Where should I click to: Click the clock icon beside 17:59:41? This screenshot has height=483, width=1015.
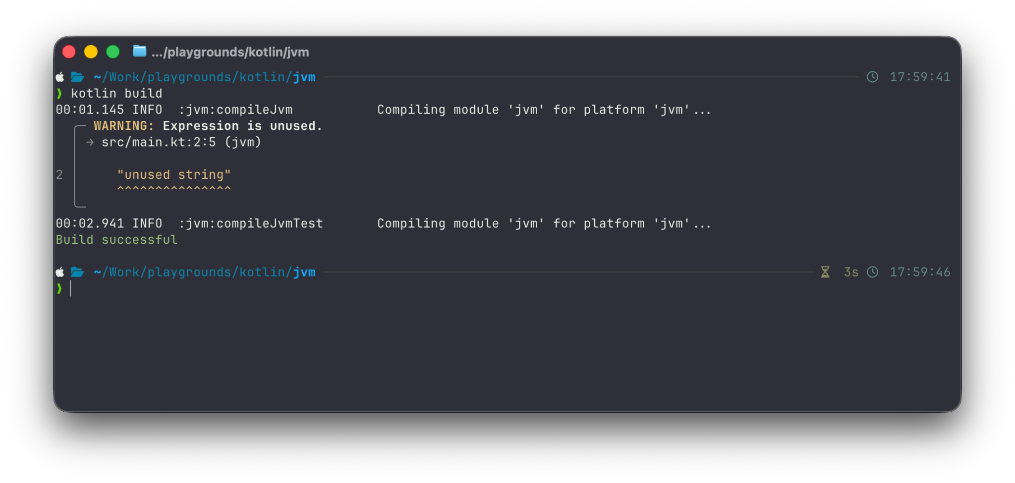[872, 77]
